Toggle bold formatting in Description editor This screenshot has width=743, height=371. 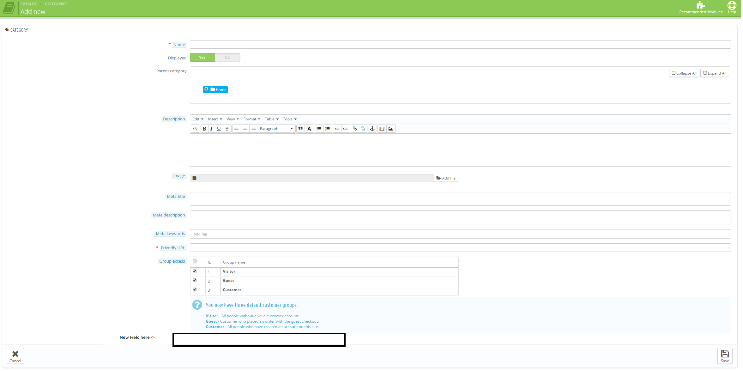(204, 129)
